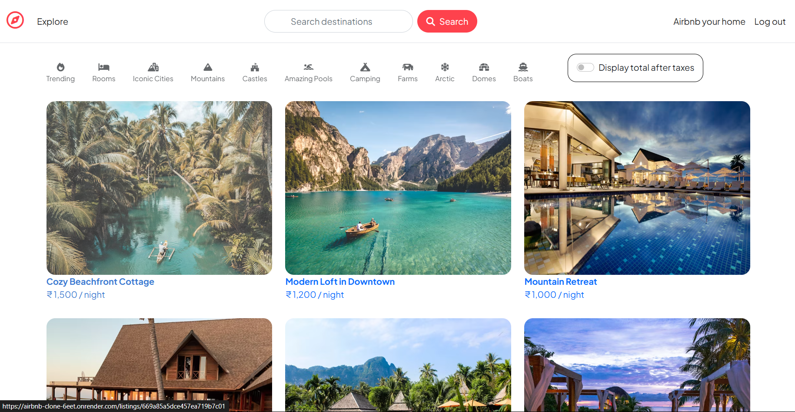Open the Explore link
Screen dimensions: 795x412
point(53,22)
